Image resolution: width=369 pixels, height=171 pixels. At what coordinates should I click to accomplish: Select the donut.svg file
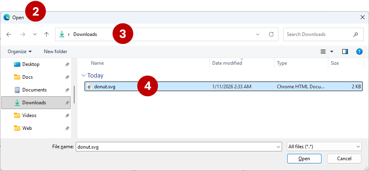point(223,87)
